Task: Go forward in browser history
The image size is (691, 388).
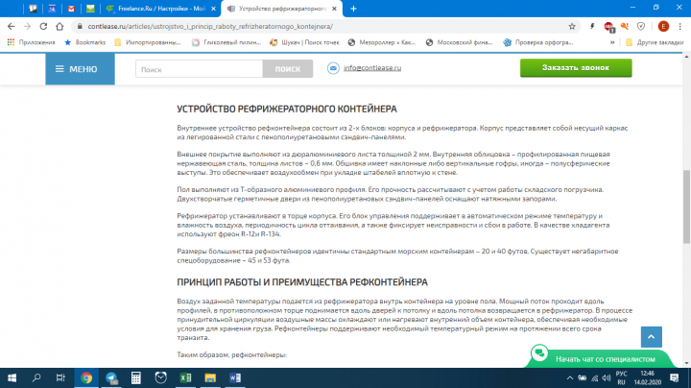Action: [x=27, y=27]
